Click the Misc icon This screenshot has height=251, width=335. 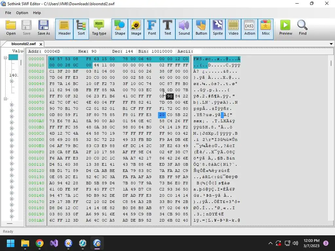(266, 29)
